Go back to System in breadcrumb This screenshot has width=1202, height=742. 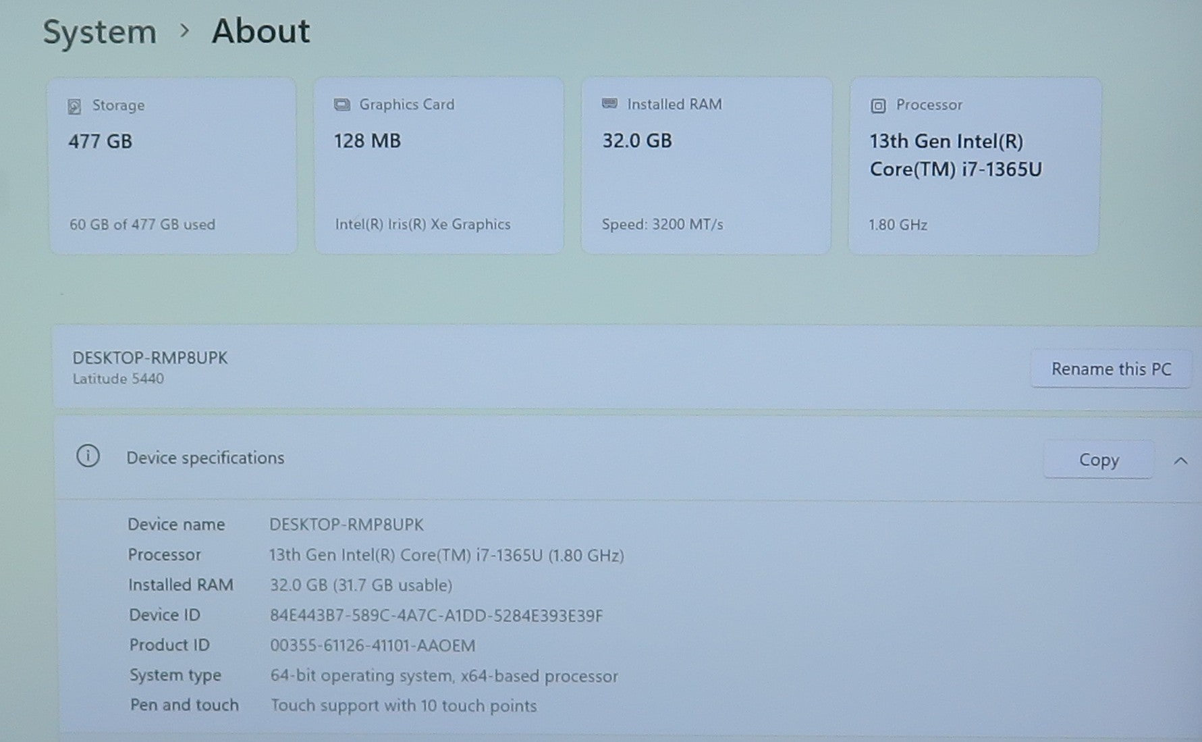pos(100,32)
